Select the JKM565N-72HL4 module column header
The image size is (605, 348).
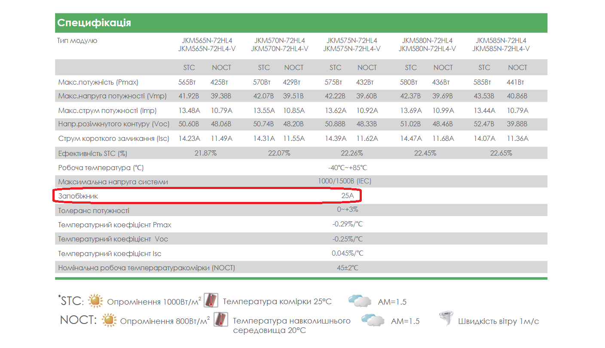coord(207,45)
